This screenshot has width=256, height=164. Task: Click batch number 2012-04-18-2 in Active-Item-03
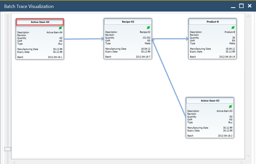pyautogui.click(x=225, y=136)
